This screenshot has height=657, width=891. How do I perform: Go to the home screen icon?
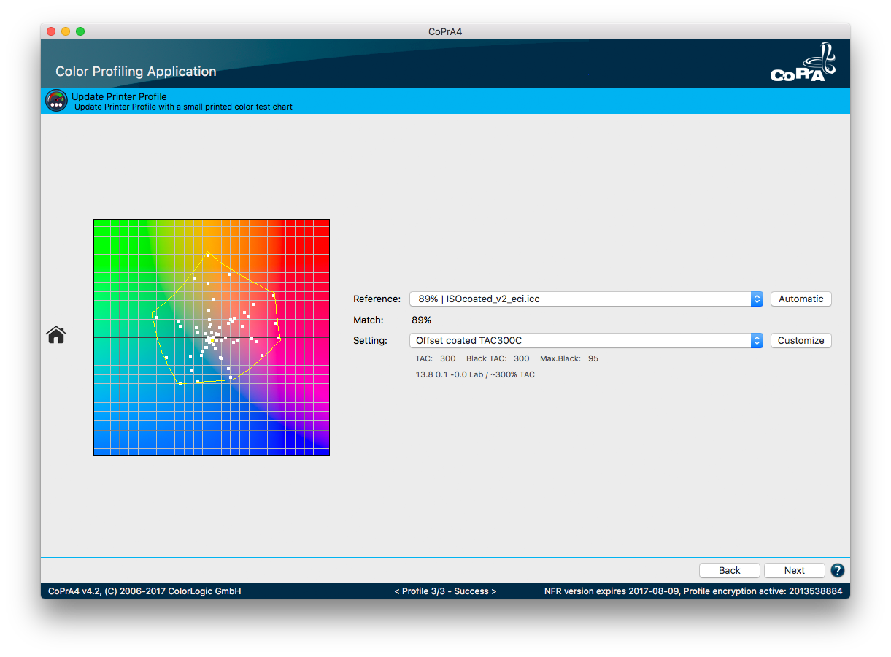click(56, 335)
